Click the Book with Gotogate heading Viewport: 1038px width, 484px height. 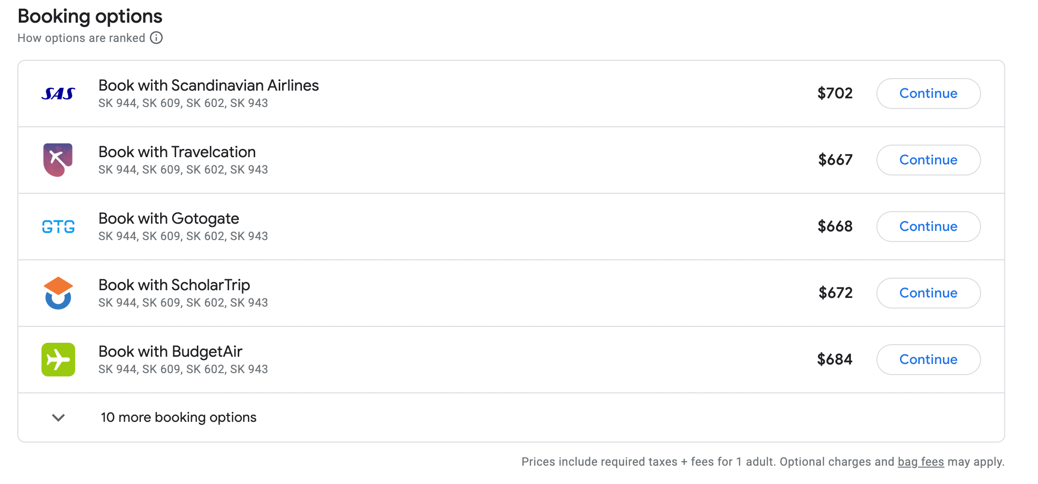click(x=169, y=218)
